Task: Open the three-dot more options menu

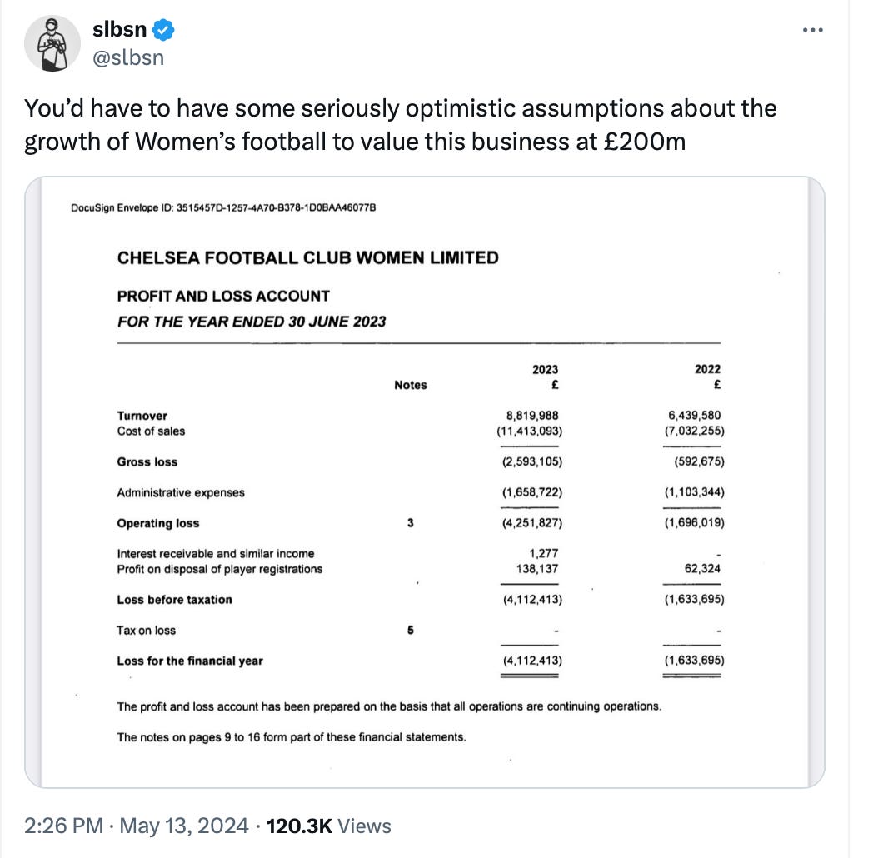Action: [x=812, y=30]
